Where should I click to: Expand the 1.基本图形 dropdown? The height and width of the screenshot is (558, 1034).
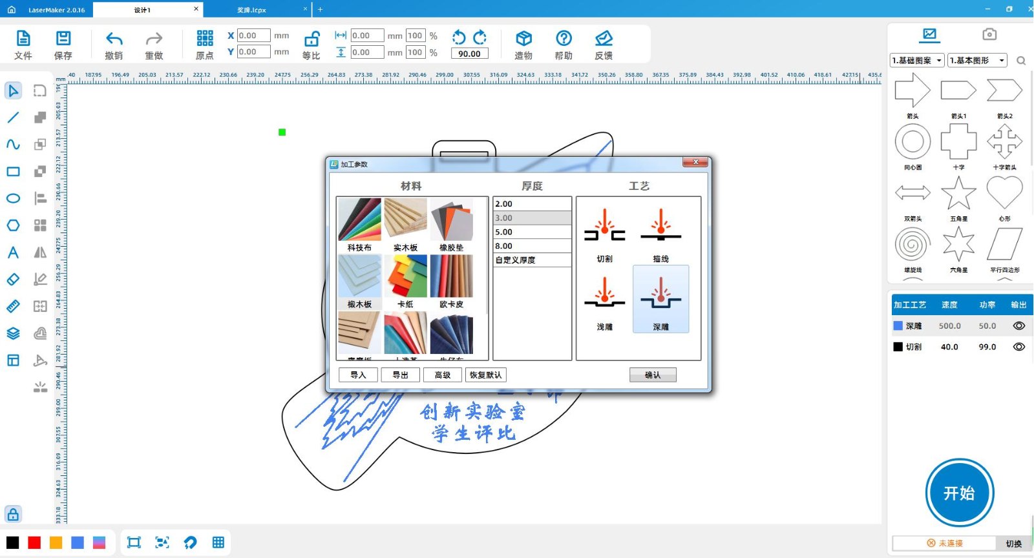pyautogui.click(x=977, y=61)
